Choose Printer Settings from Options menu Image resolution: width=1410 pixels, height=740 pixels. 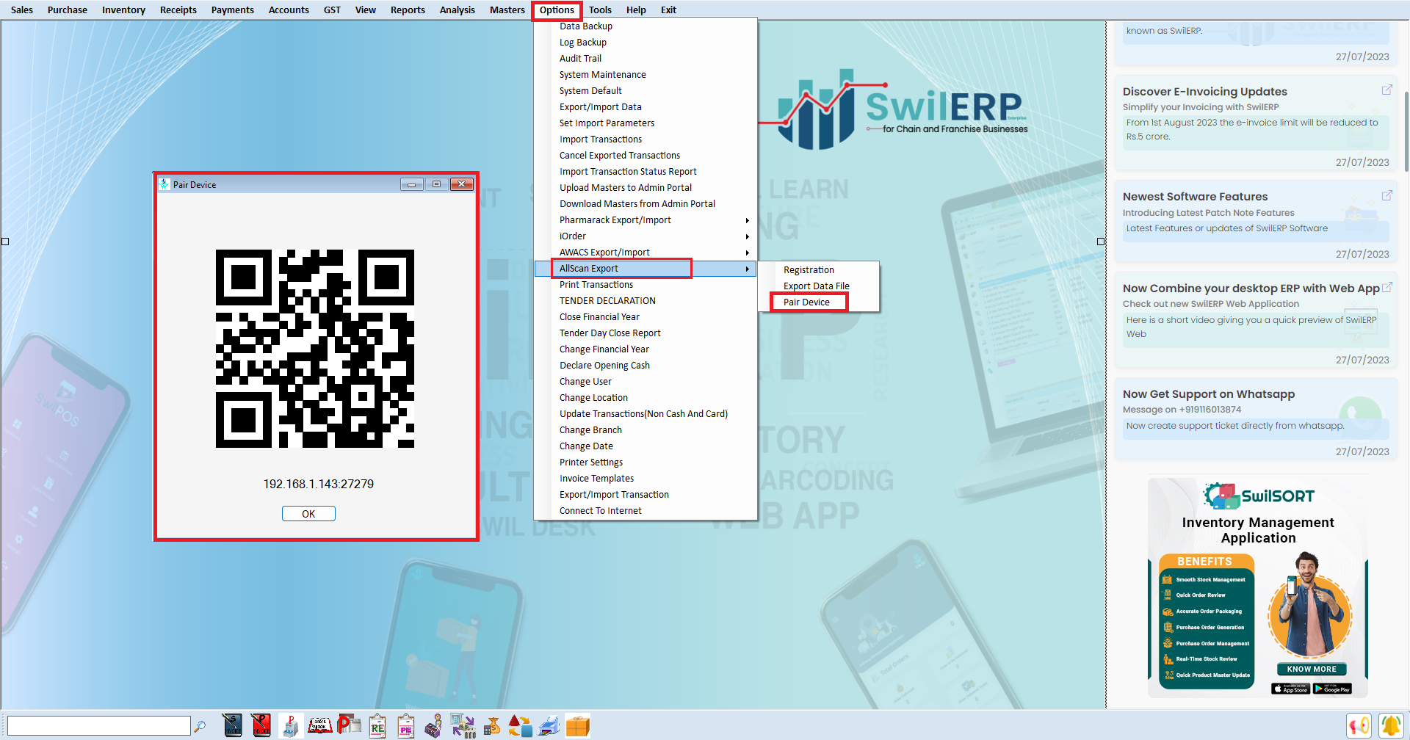[x=591, y=462]
